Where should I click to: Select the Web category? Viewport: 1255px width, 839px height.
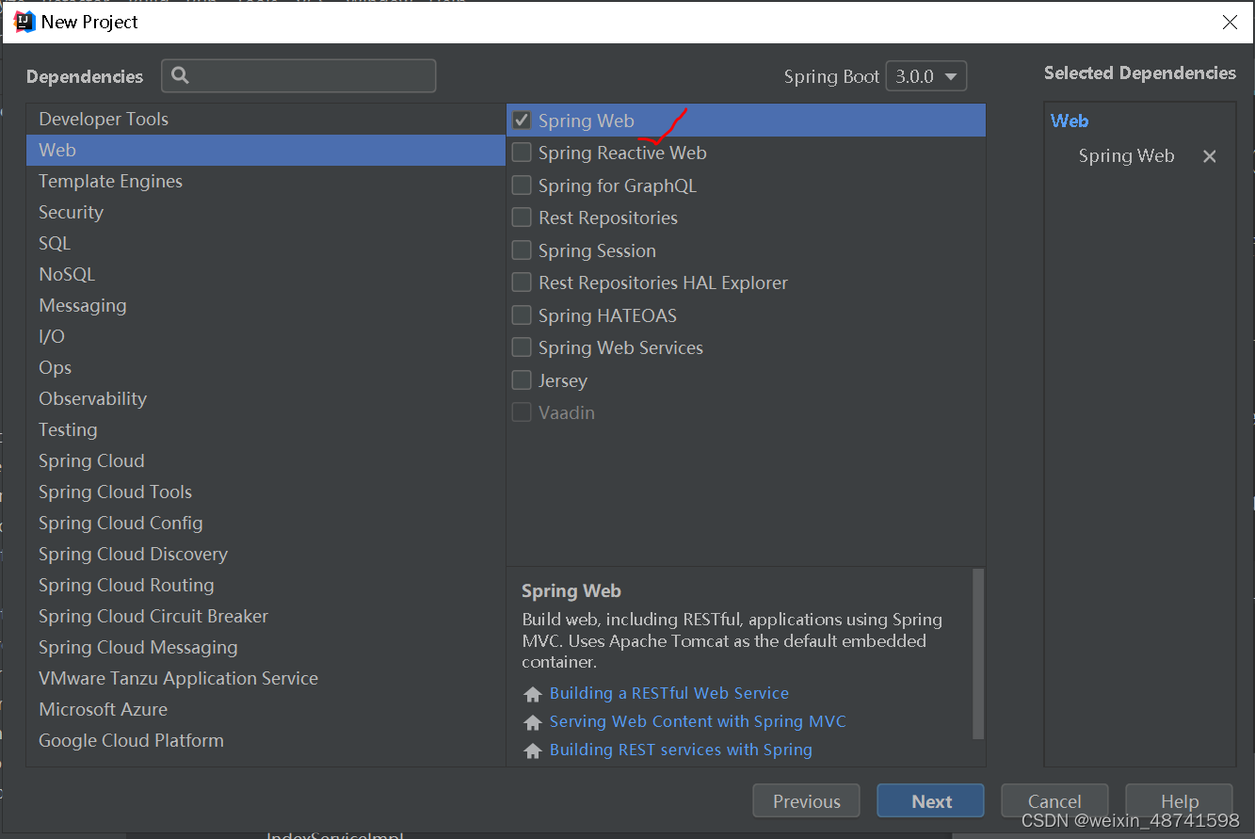tap(265, 150)
